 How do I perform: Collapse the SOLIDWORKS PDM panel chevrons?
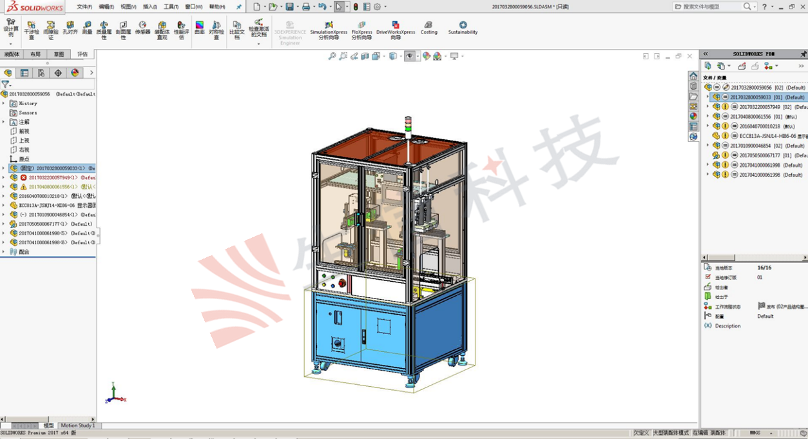pos(706,54)
